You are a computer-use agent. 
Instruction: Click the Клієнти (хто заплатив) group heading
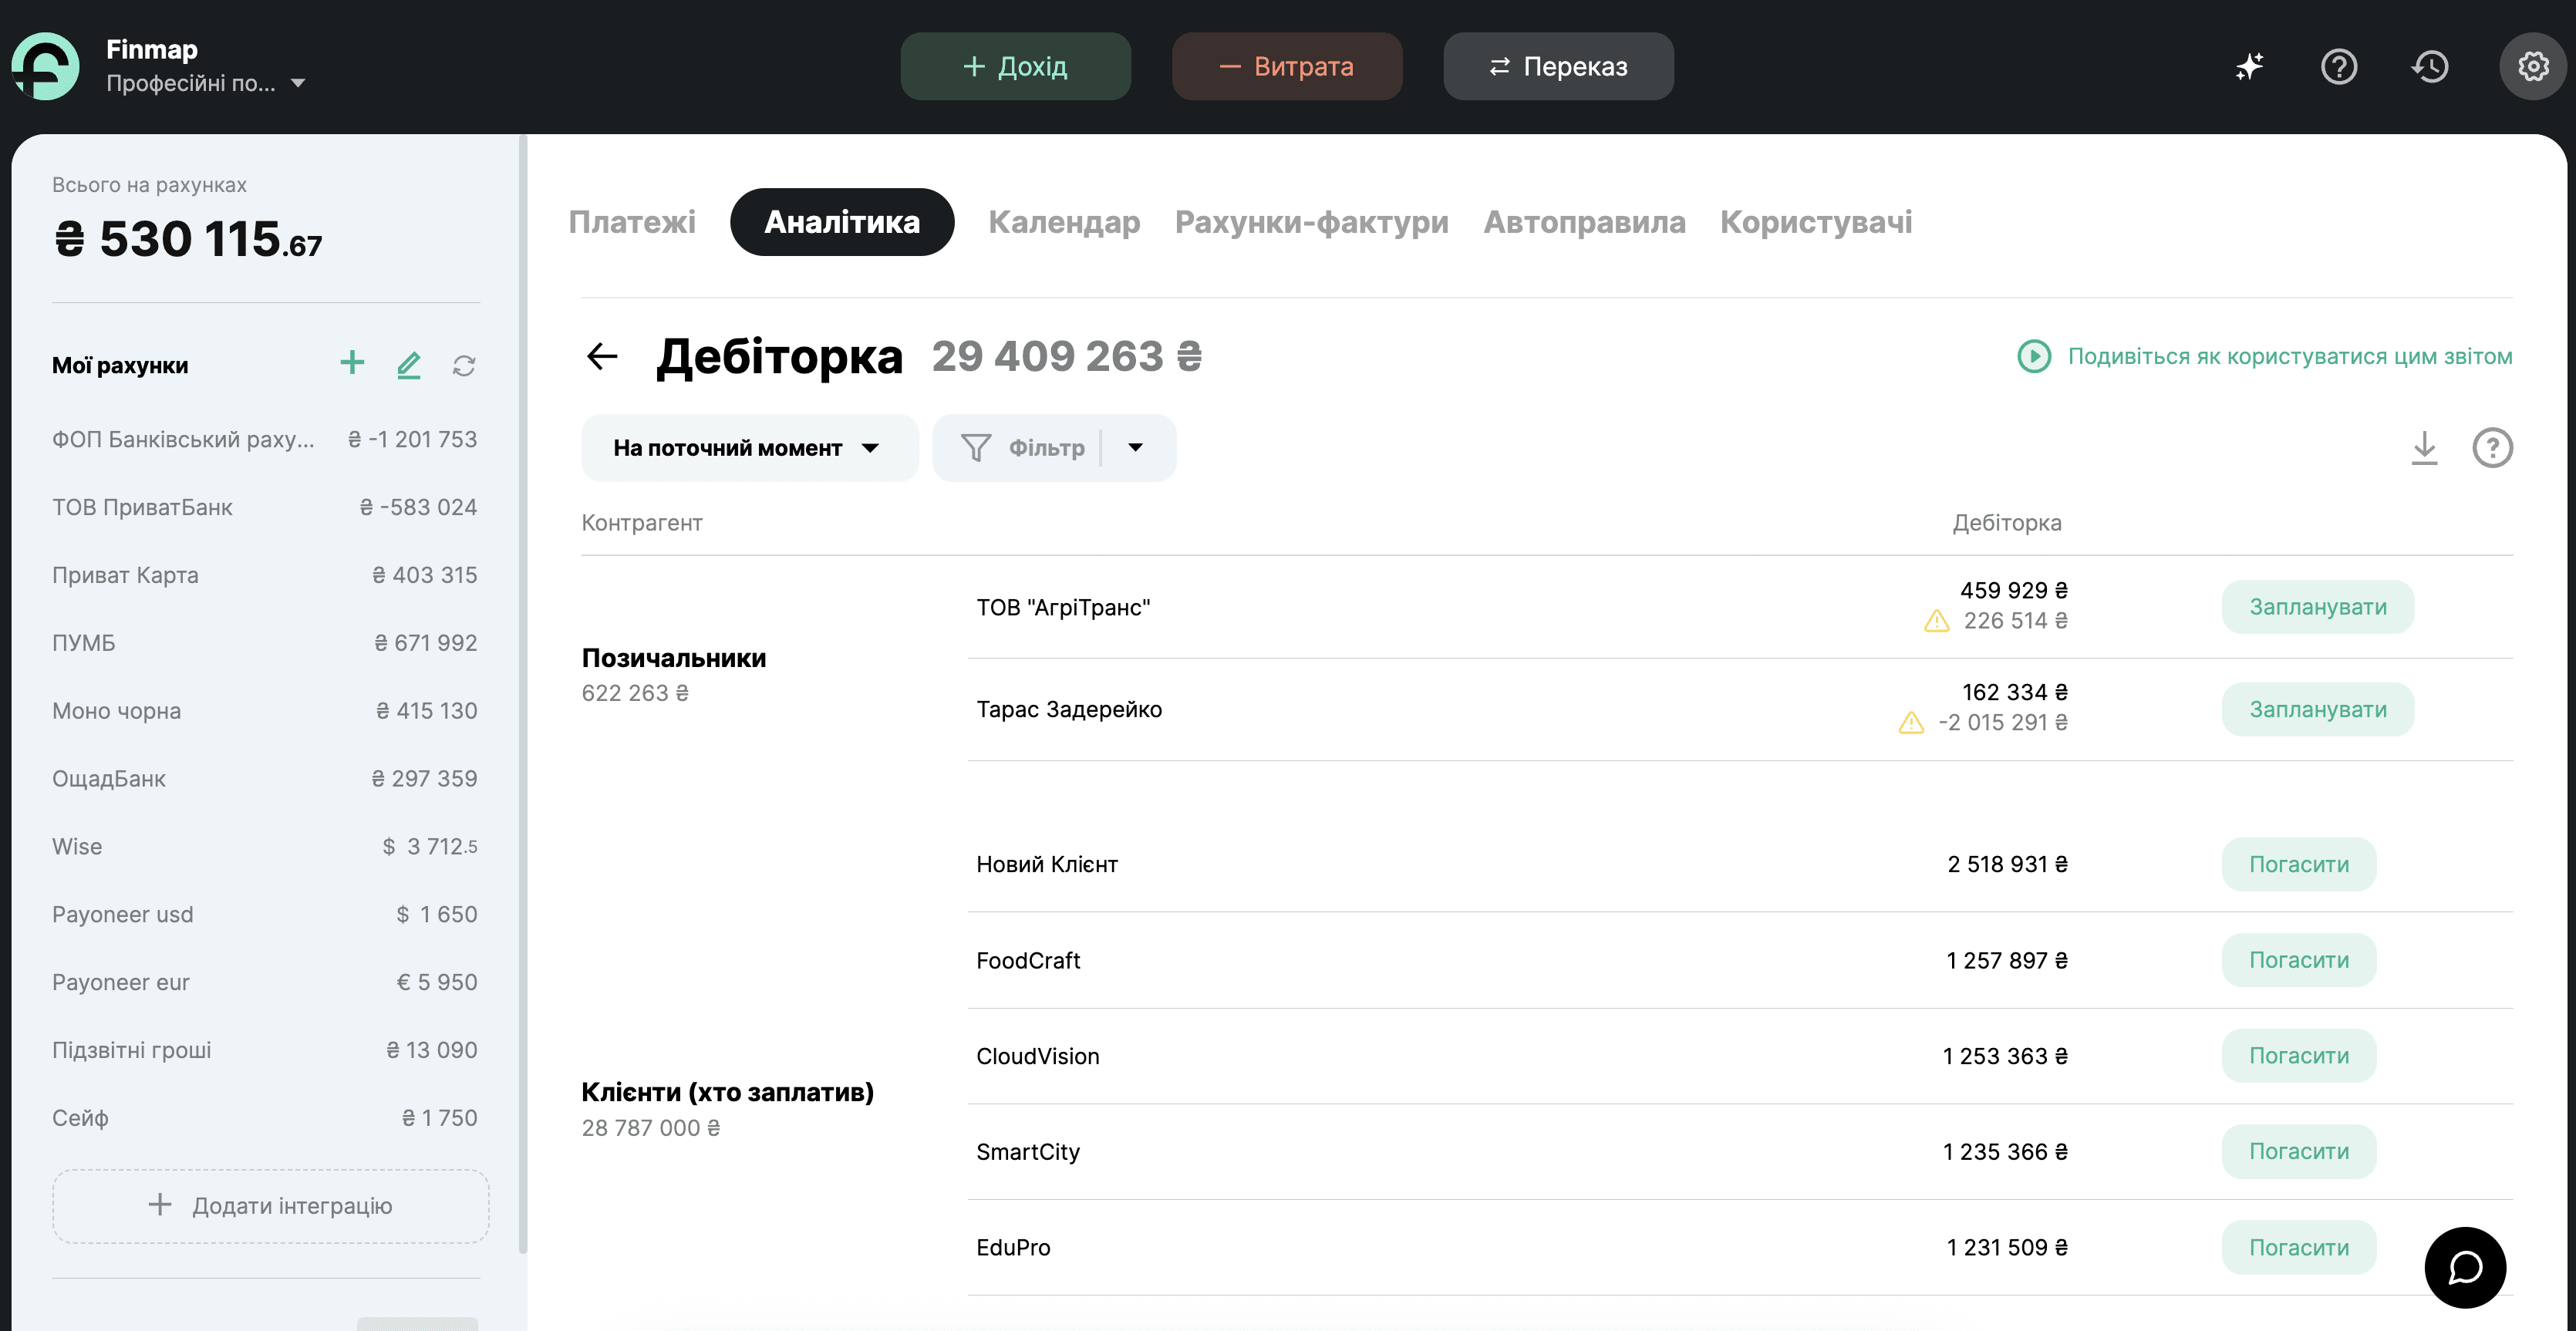728,1092
